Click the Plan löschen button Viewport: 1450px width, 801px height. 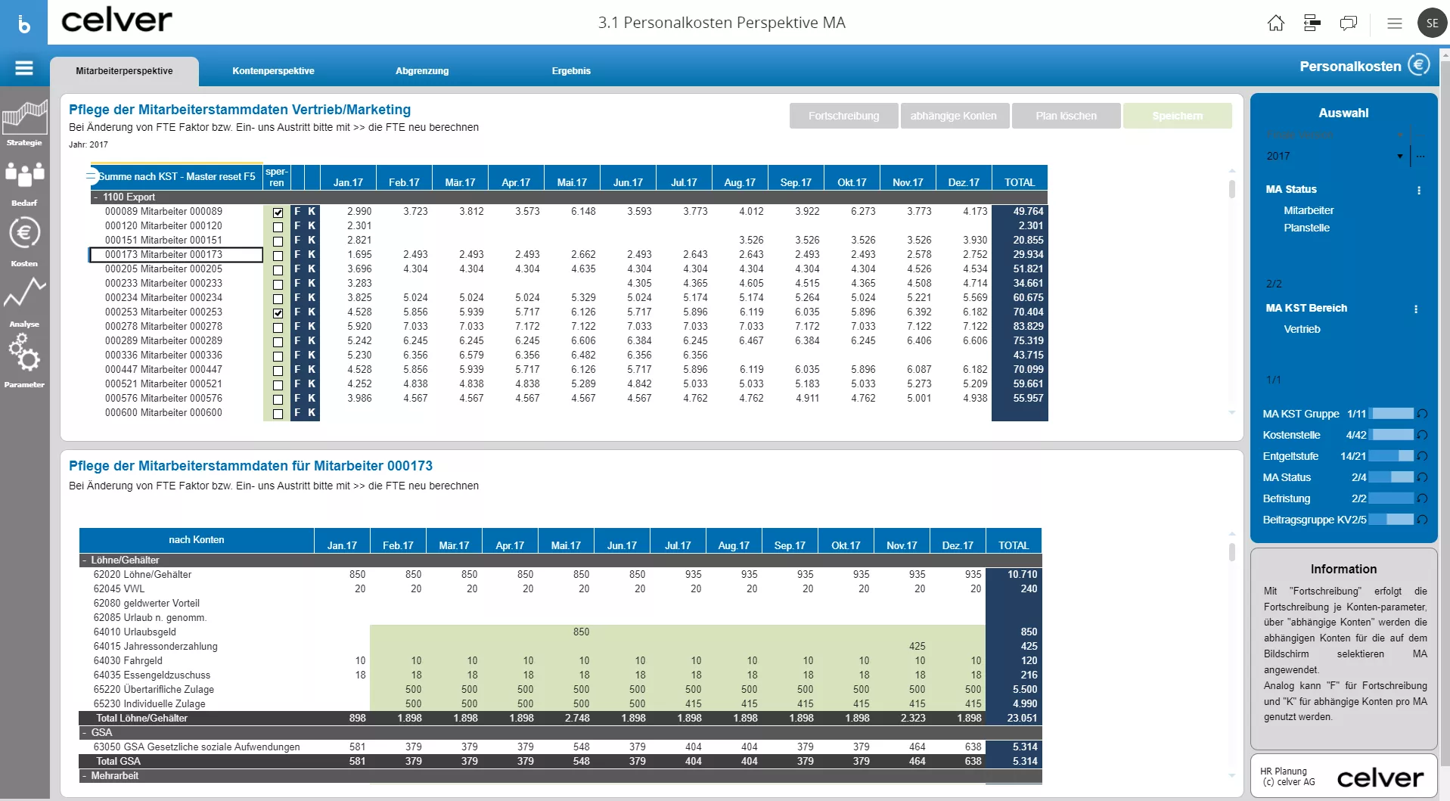tap(1066, 116)
